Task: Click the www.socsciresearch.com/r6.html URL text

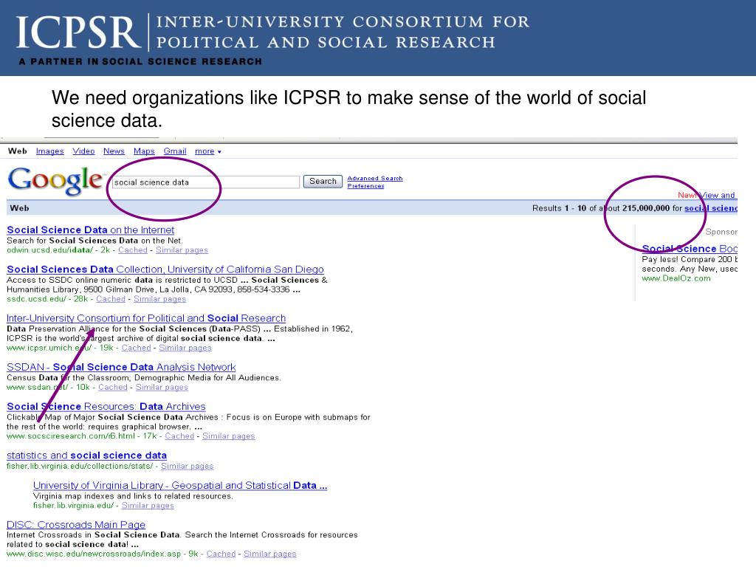Action: point(71,436)
